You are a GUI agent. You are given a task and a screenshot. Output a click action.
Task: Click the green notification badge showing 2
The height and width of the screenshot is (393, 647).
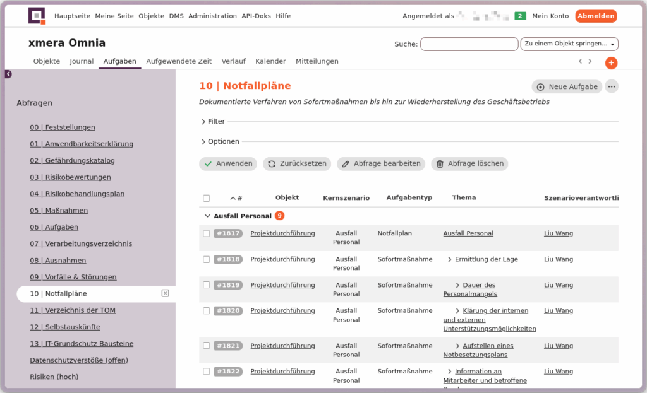click(x=520, y=16)
